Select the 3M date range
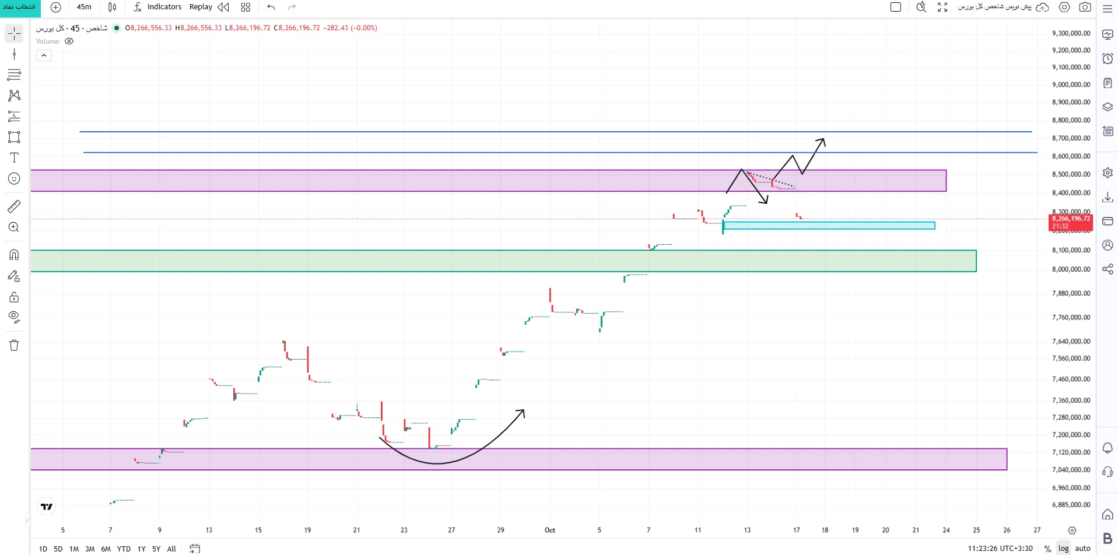Screen dimensions: 1118x555 [x=90, y=549]
